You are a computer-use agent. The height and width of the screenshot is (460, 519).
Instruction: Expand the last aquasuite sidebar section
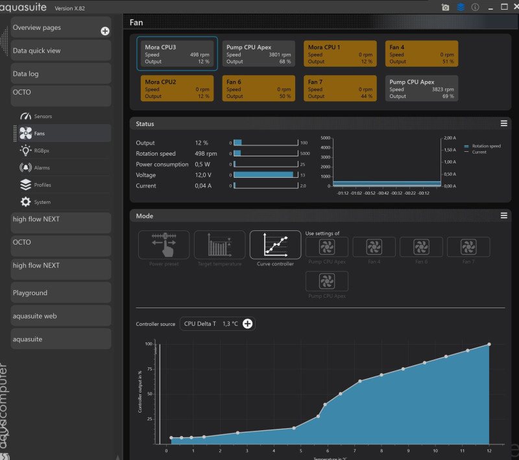[x=61, y=339]
